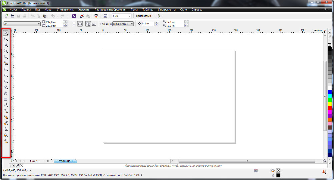Select the Freehand drawing tool
The image size is (334, 180).
pos(6,57)
